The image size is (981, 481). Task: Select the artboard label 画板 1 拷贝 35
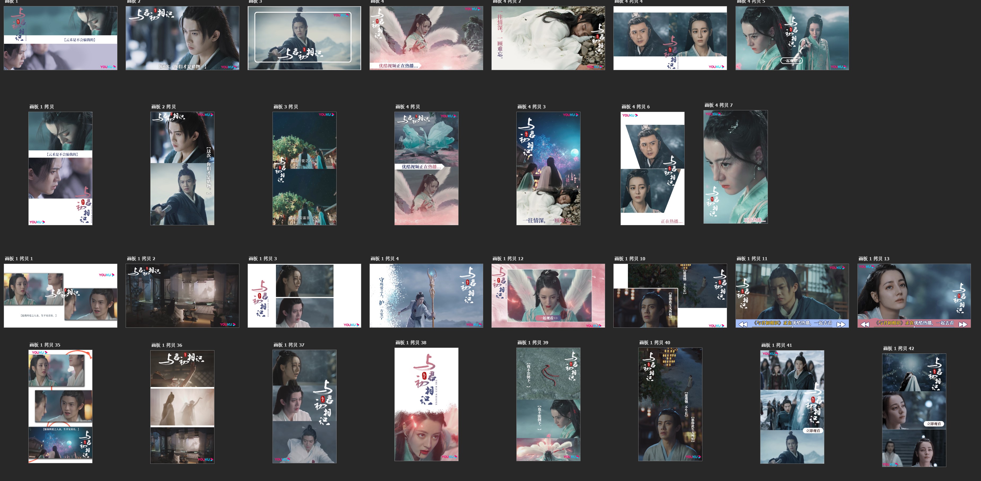45,345
